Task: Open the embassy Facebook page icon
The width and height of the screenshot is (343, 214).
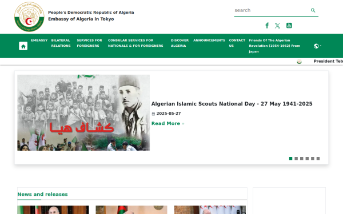Action: click(x=267, y=26)
